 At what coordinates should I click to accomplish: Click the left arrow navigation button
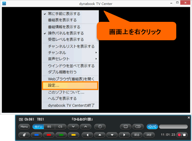[88, 135]
